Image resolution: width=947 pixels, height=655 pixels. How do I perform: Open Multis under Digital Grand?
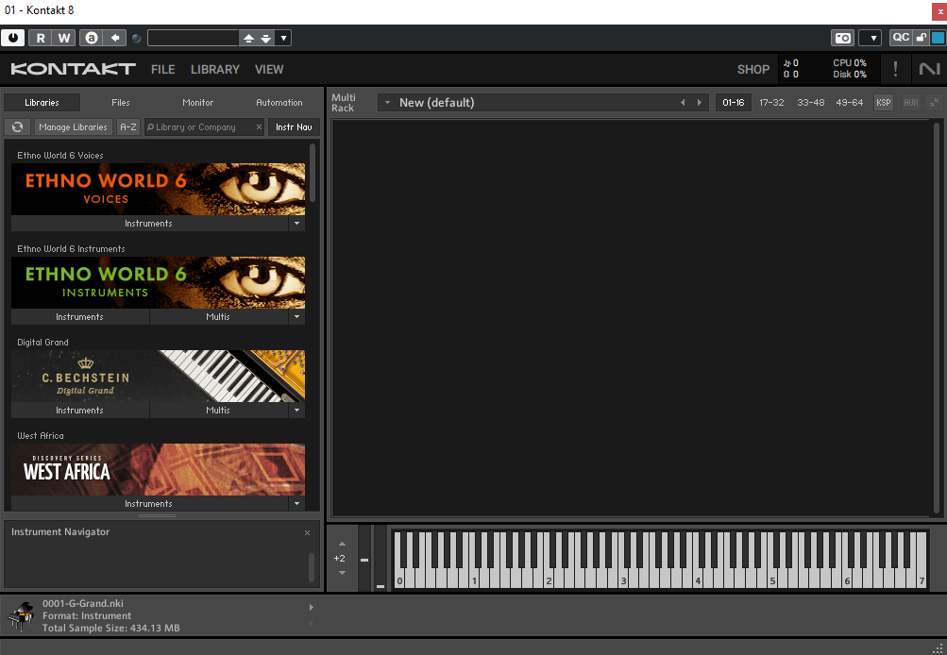[x=218, y=411]
